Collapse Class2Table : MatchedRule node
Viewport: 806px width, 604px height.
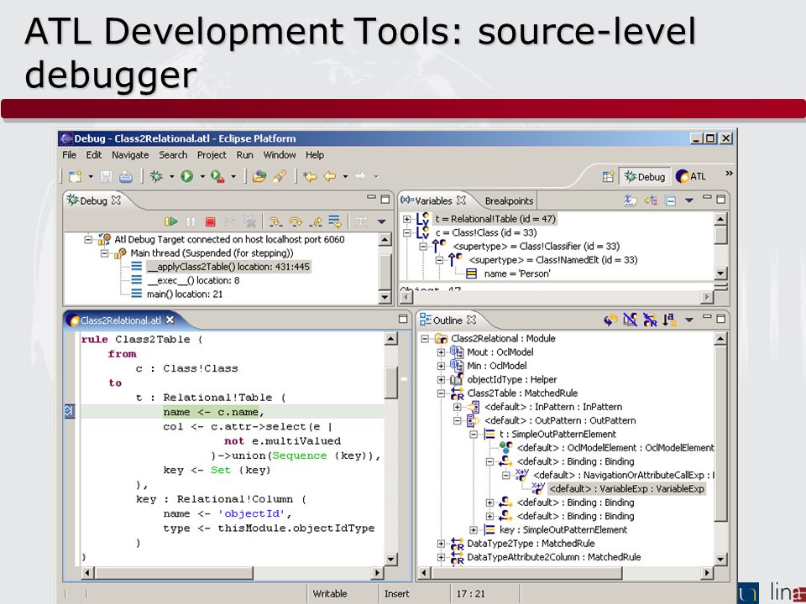coord(441,393)
